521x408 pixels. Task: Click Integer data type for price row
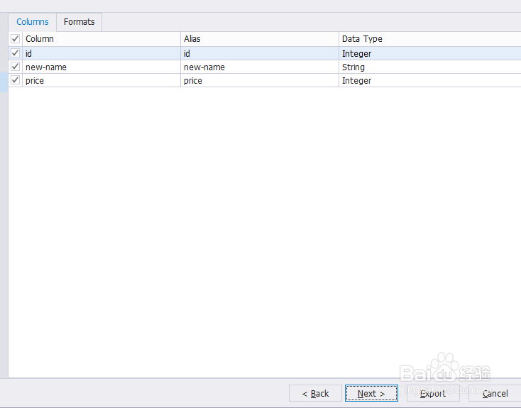(430, 81)
